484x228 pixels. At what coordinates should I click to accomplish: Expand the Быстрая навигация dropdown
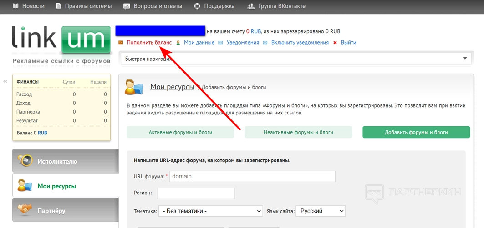coord(295,59)
